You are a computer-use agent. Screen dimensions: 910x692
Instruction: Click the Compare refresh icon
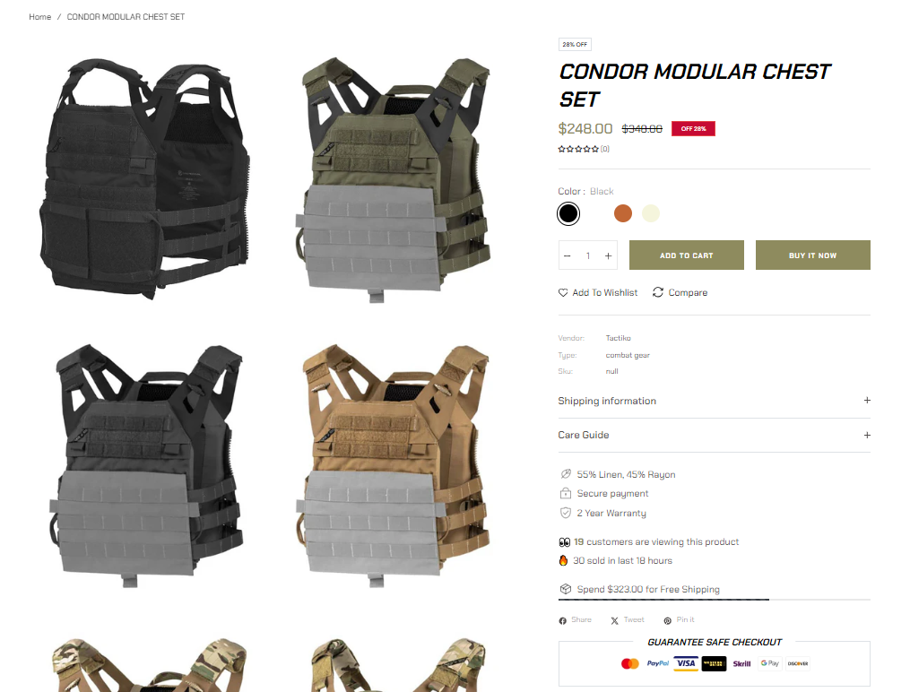click(657, 292)
